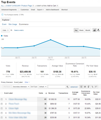Tick the select-all checkbox in table header
The height and width of the screenshot is (120, 101).
(x=2, y=93)
